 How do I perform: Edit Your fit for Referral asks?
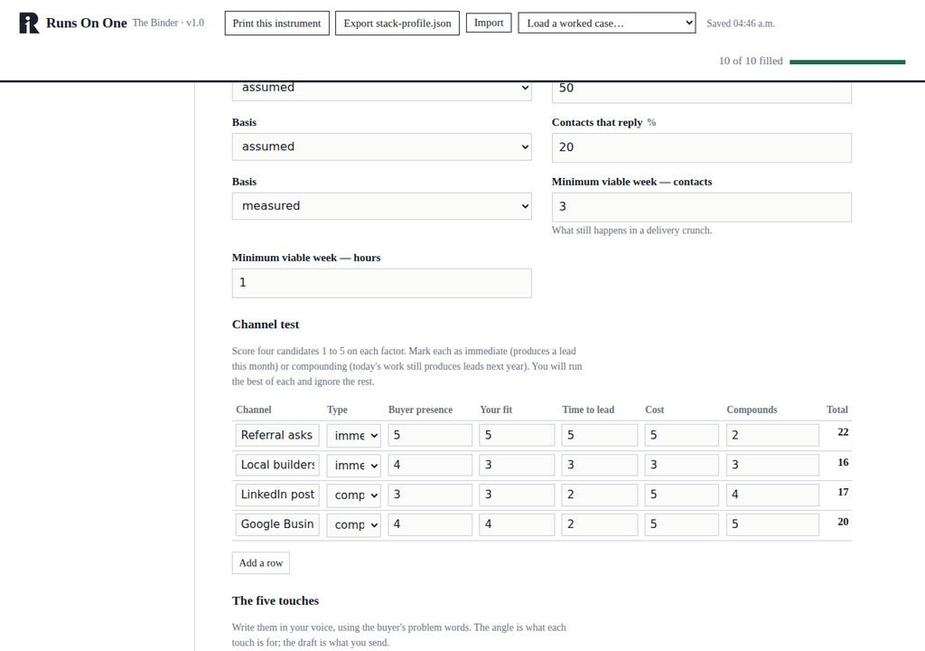click(517, 435)
